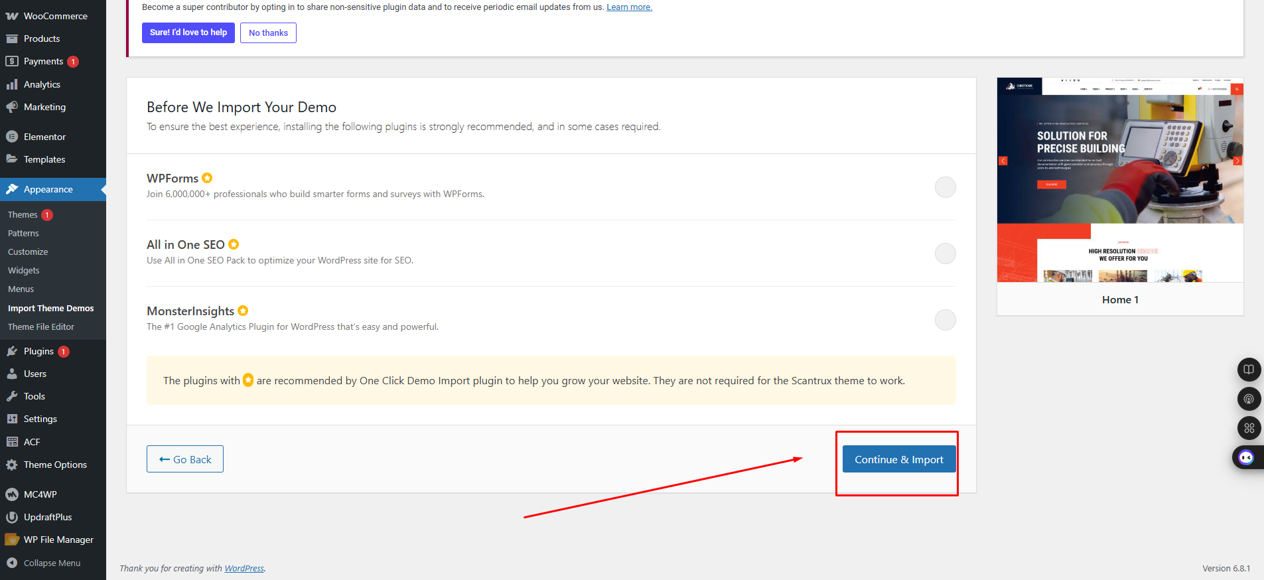
Task: Open the Customize submenu item
Action: click(28, 252)
